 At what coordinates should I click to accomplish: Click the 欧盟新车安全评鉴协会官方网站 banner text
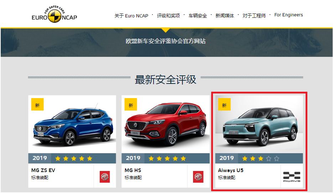(x=166, y=41)
